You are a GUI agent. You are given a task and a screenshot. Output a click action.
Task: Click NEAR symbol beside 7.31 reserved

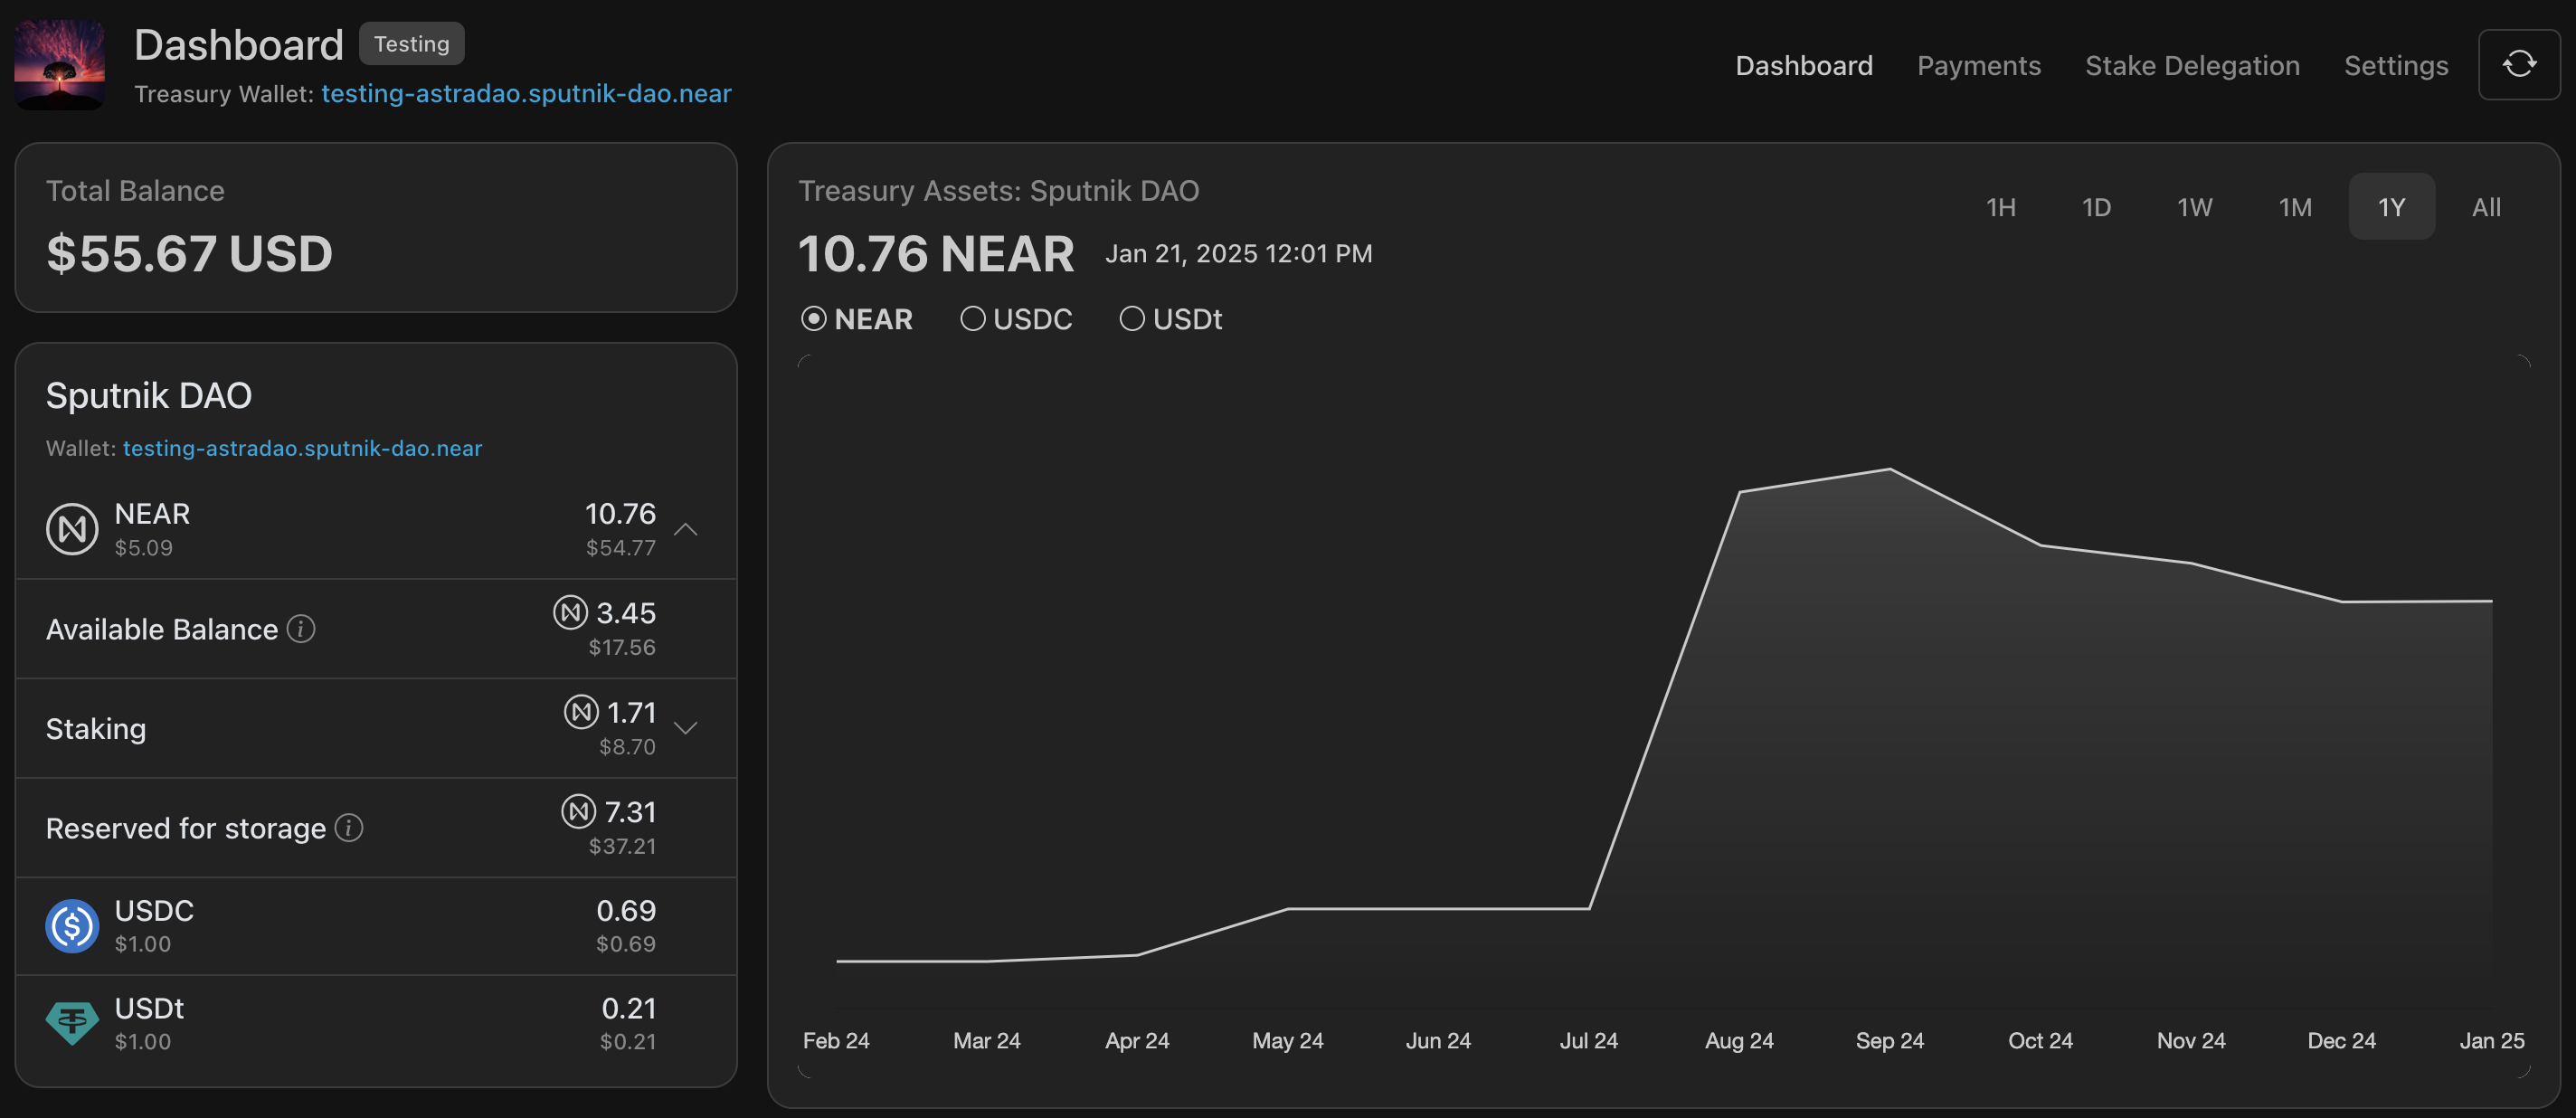click(x=578, y=811)
